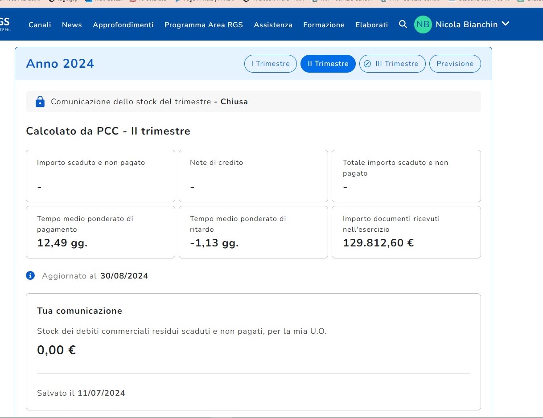The width and height of the screenshot is (543, 418).
Task: Click the Note di credito card
Action: coord(253,176)
